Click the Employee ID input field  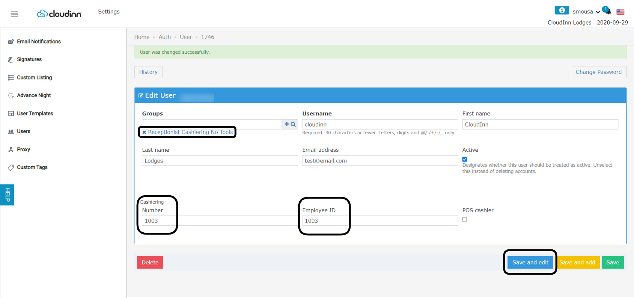pyautogui.click(x=380, y=221)
